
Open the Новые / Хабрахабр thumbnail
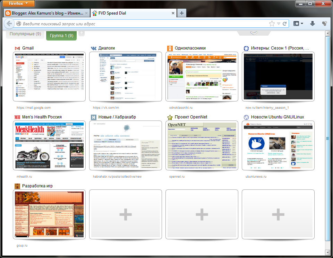coord(126,145)
